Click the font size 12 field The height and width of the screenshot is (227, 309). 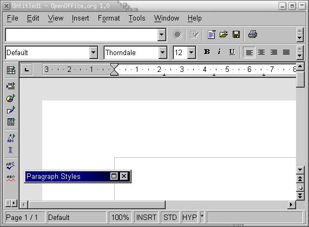click(180, 52)
